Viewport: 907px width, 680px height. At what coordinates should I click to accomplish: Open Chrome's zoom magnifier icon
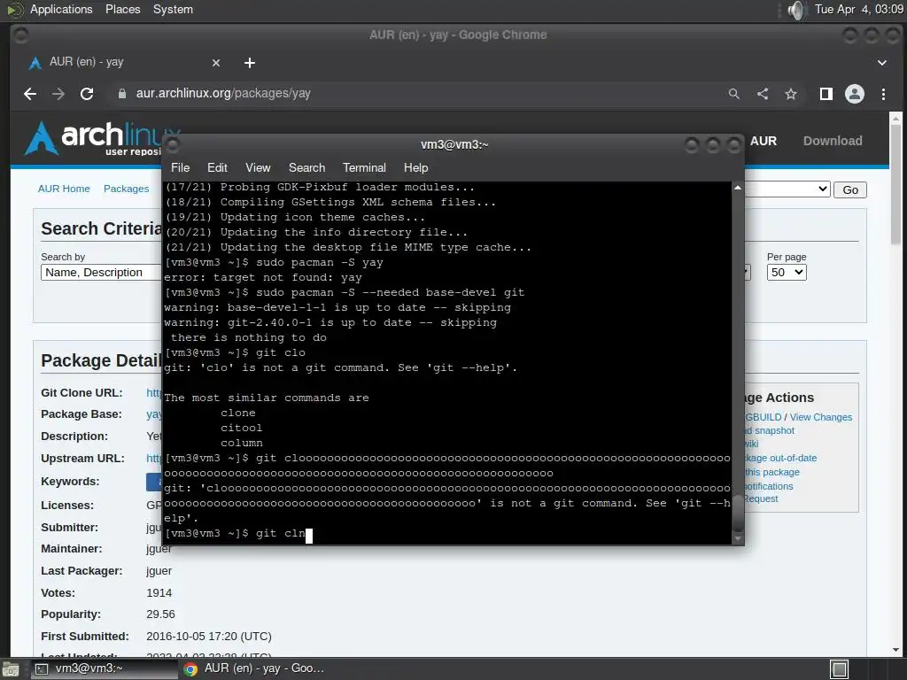click(x=734, y=94)
